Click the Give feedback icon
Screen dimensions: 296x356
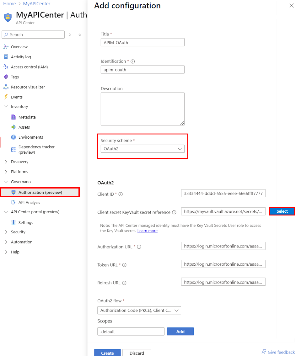pos(264,352)
